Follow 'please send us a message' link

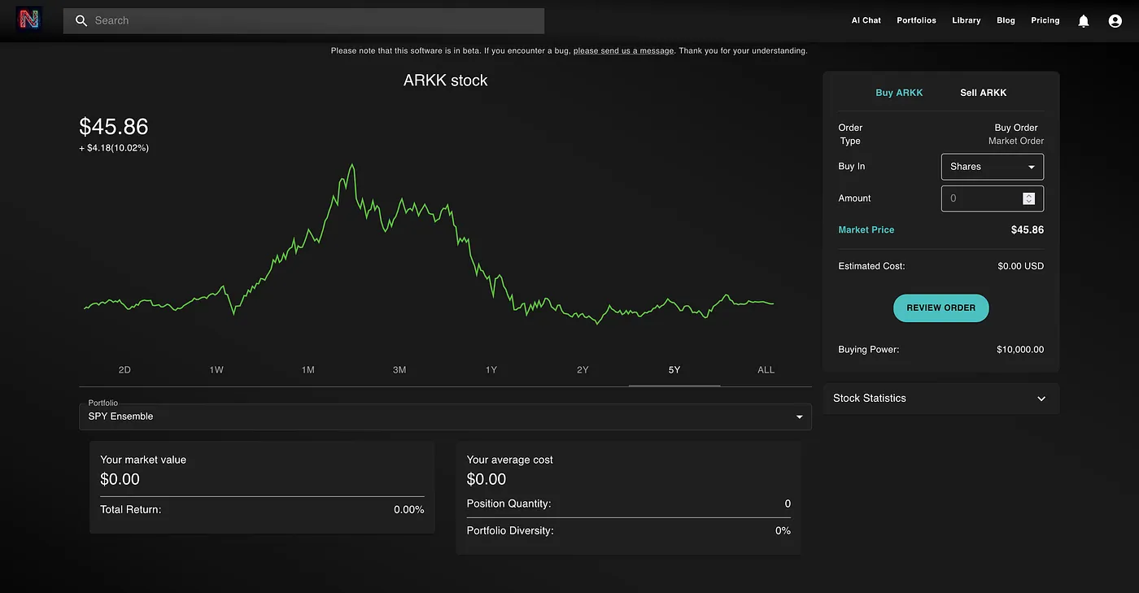(x=623, y=50)
